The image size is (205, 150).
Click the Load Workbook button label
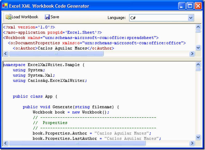click(x=25, y=17)
